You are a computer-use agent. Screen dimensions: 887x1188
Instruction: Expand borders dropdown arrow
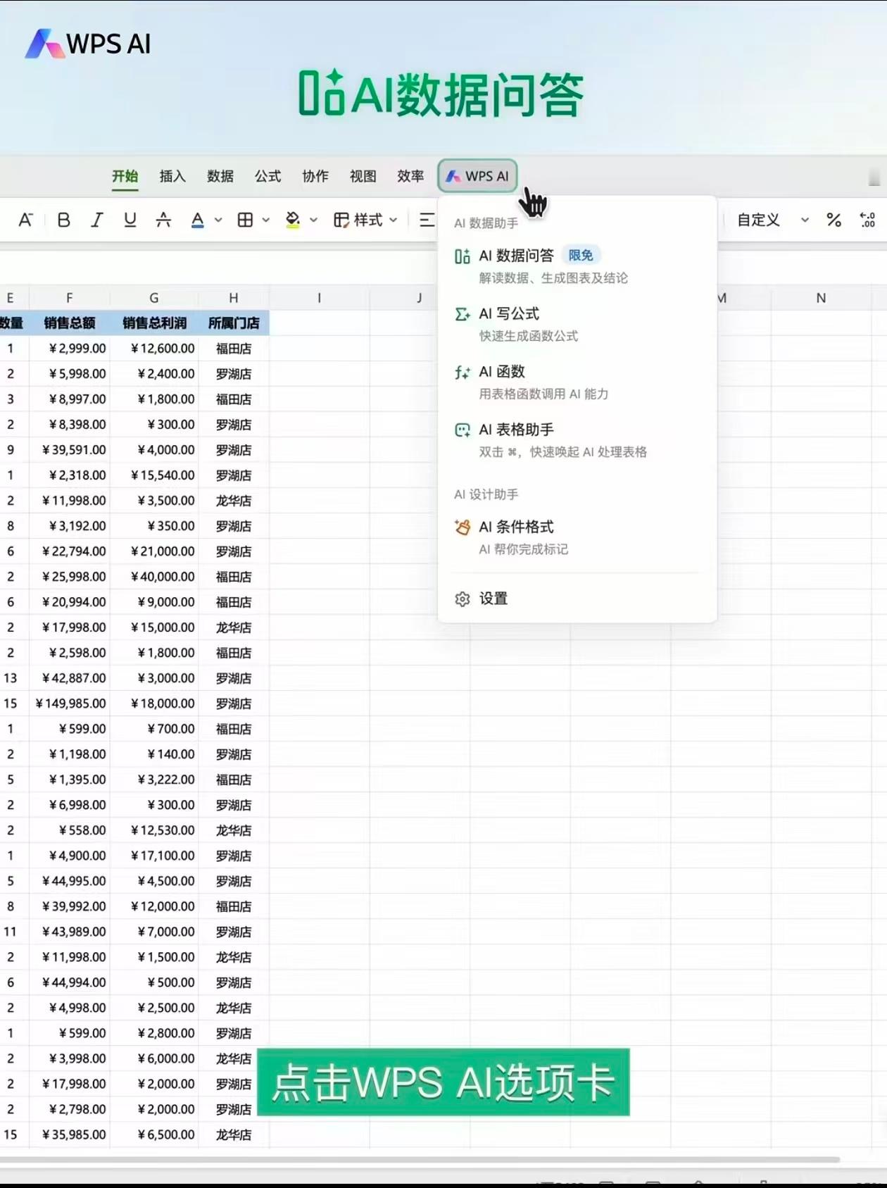click(x=265, y=220)
